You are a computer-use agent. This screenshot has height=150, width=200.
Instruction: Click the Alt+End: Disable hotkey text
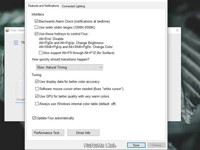click(51, 39)
